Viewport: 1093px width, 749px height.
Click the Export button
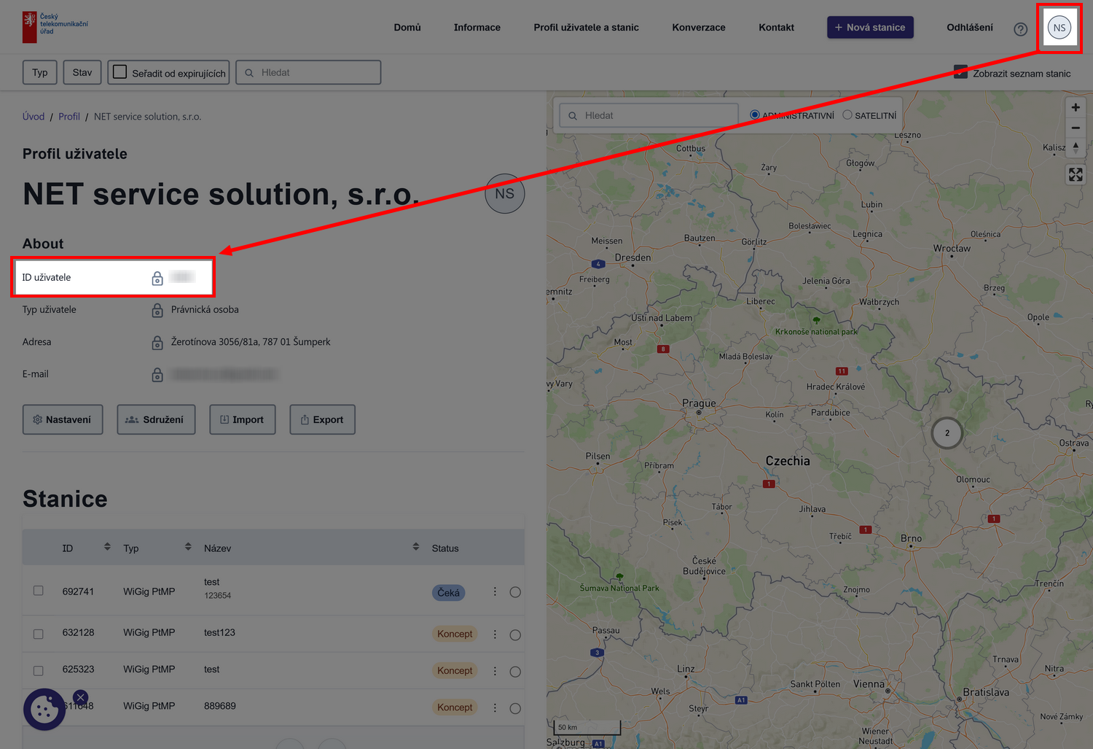[x=322, y=419]
